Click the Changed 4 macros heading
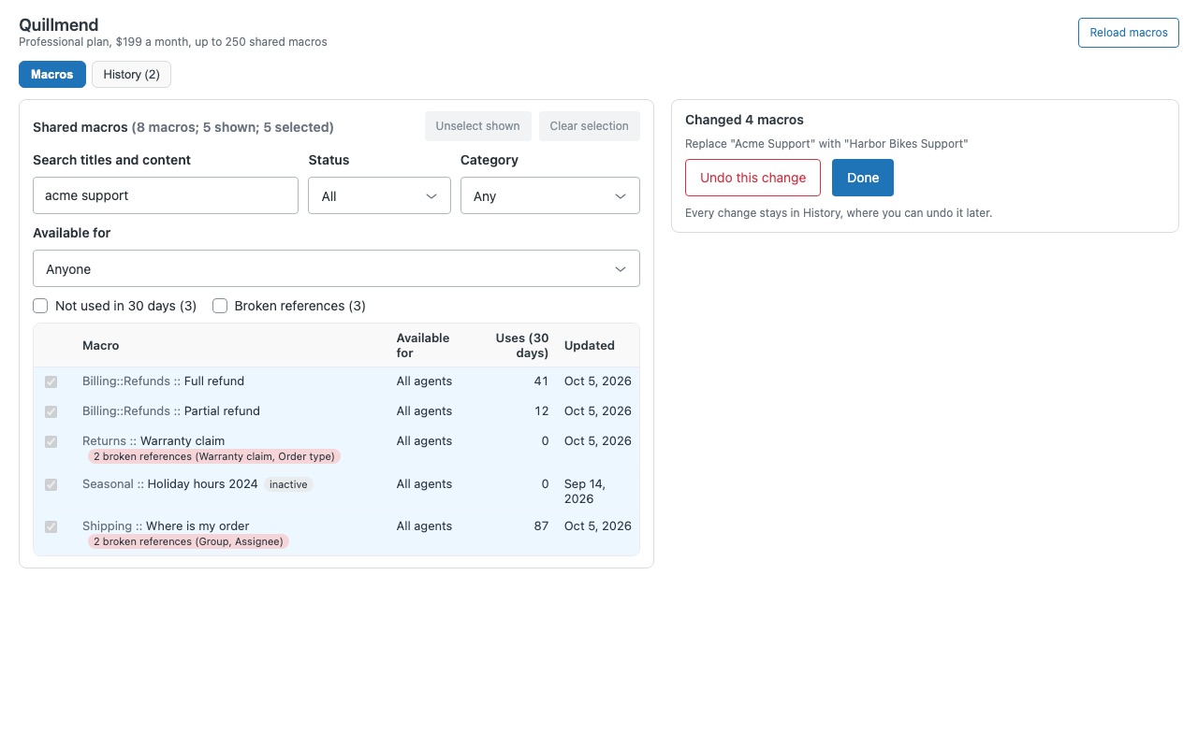The image size is (1198, 748). pyautogui.click(x=745, y=120)
